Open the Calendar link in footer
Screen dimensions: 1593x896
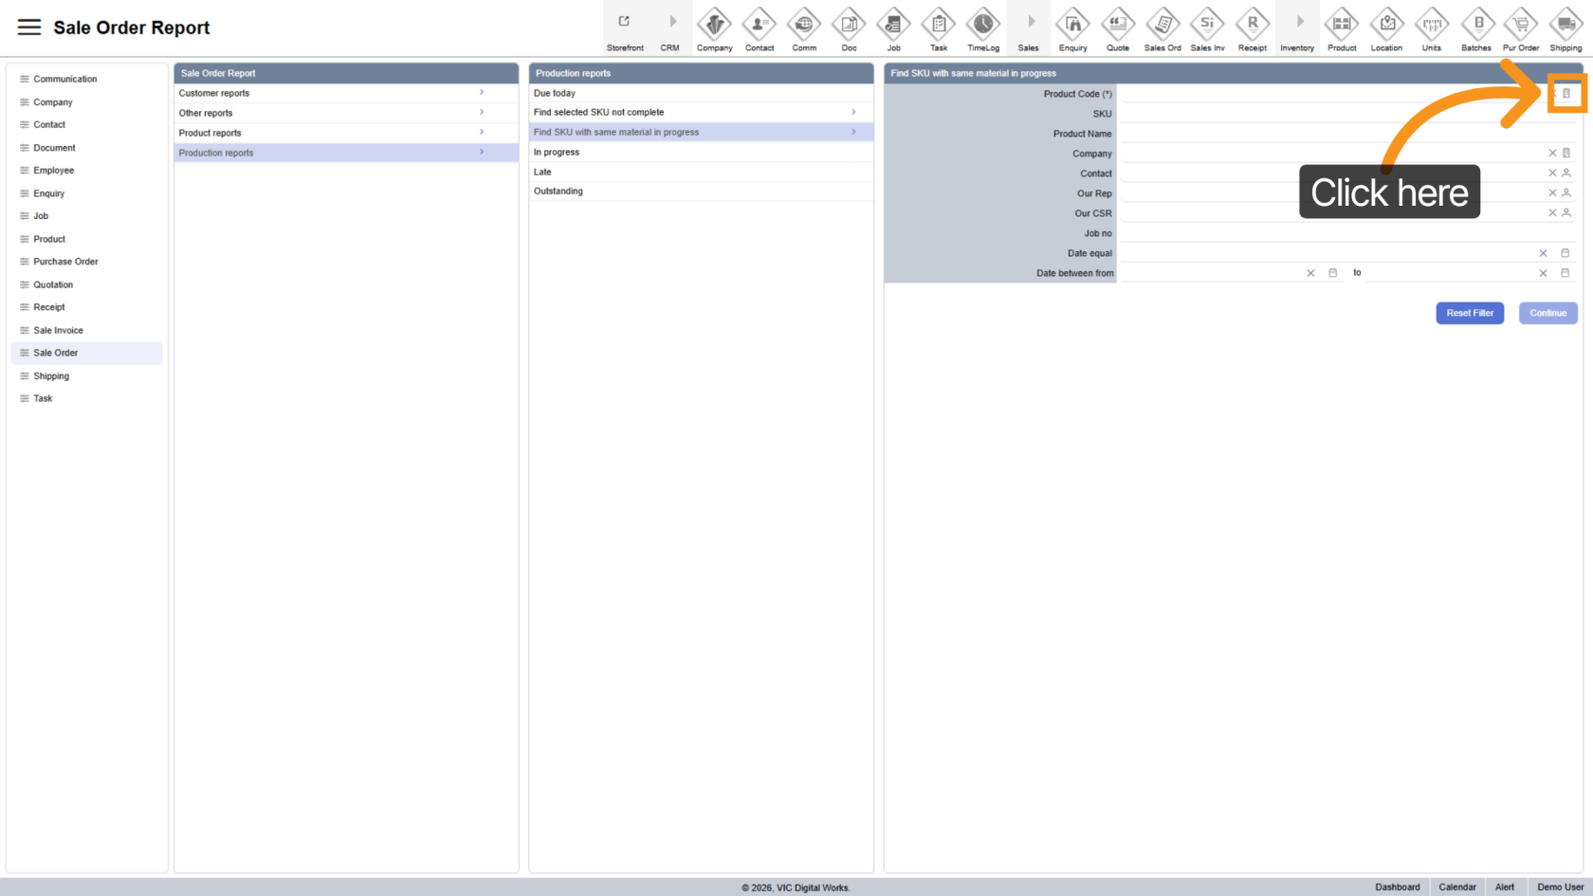(x=1457, y=887)
